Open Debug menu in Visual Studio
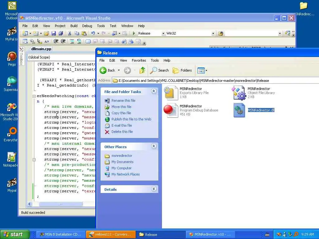Image resolution: width=319 pixels, height=239 pixels. point(87,26)
